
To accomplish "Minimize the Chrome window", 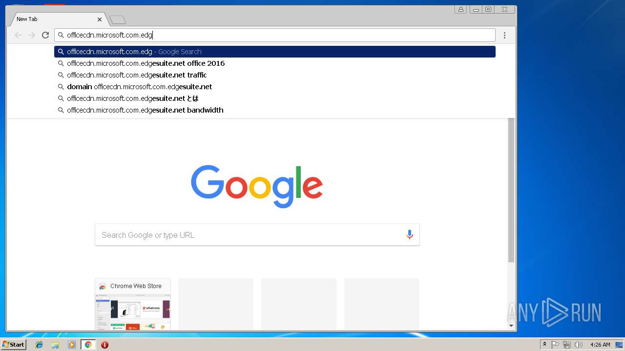I will click(476, 9).
